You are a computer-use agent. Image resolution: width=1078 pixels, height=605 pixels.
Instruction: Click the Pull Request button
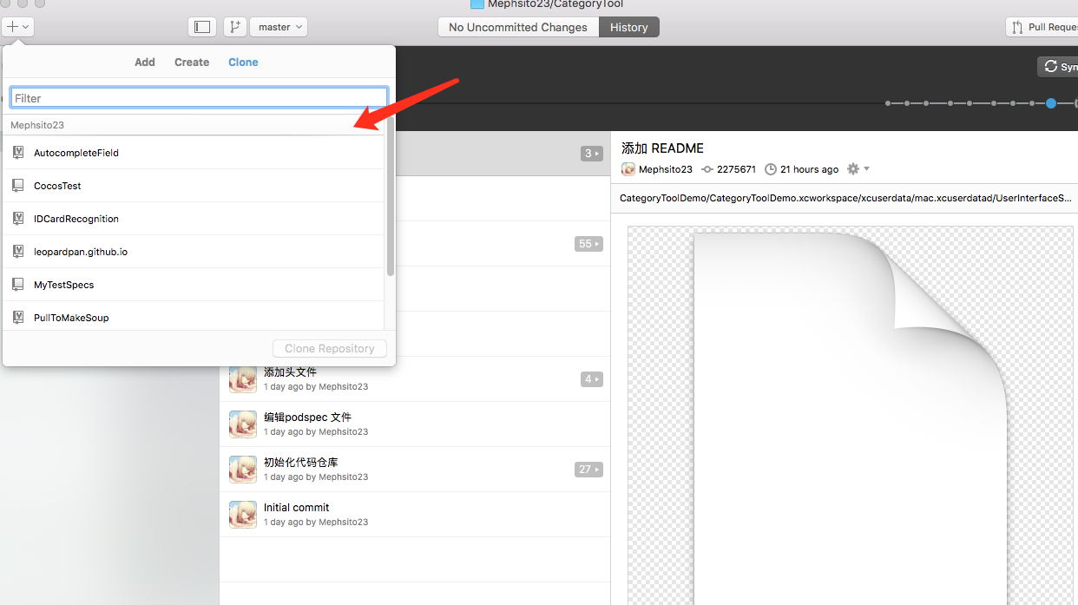1042,27
